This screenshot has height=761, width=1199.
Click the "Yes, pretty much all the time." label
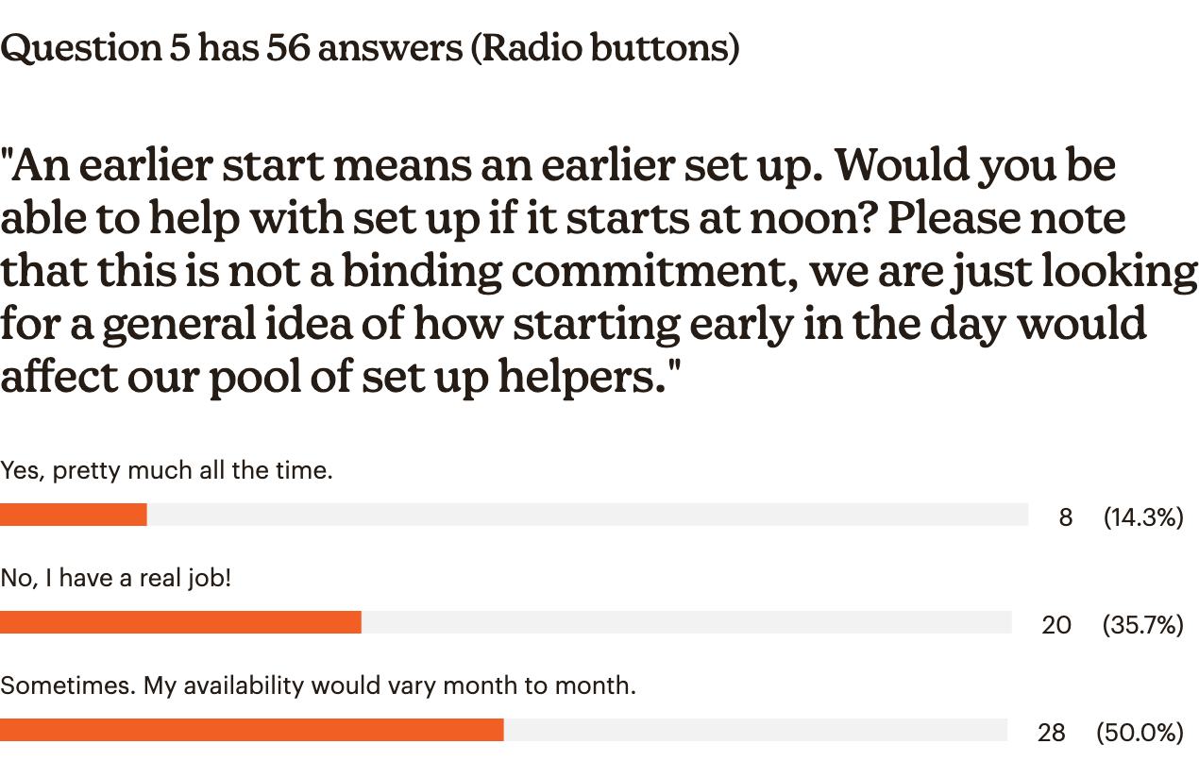coord(166,469)
